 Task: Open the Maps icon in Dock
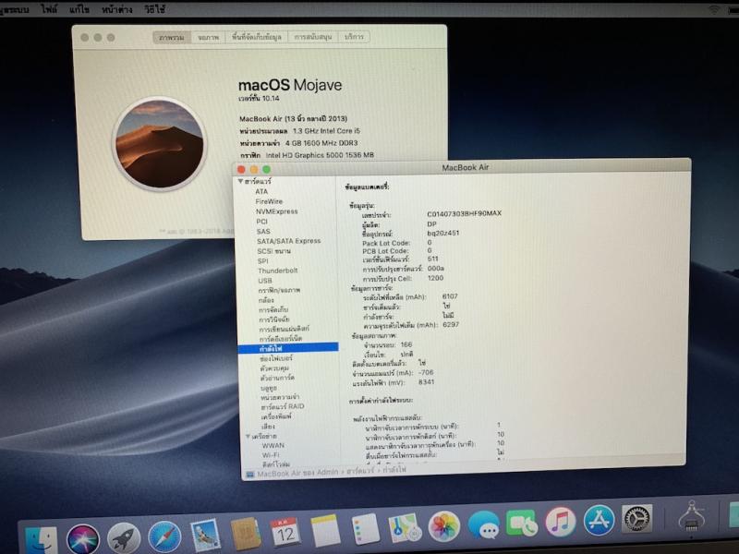(404, 527)
